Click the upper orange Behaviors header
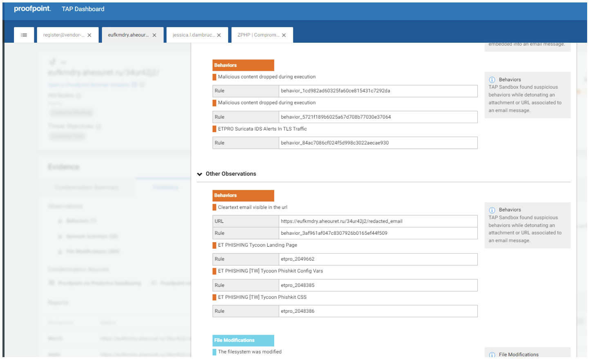The width and height of the screenshot is (590, 362). [x=243, y=65]
